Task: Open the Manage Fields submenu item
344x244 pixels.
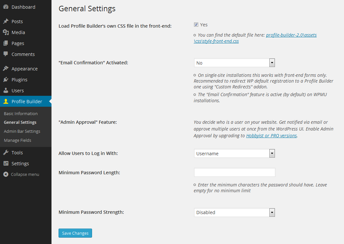Action: [x=18, y=140]
